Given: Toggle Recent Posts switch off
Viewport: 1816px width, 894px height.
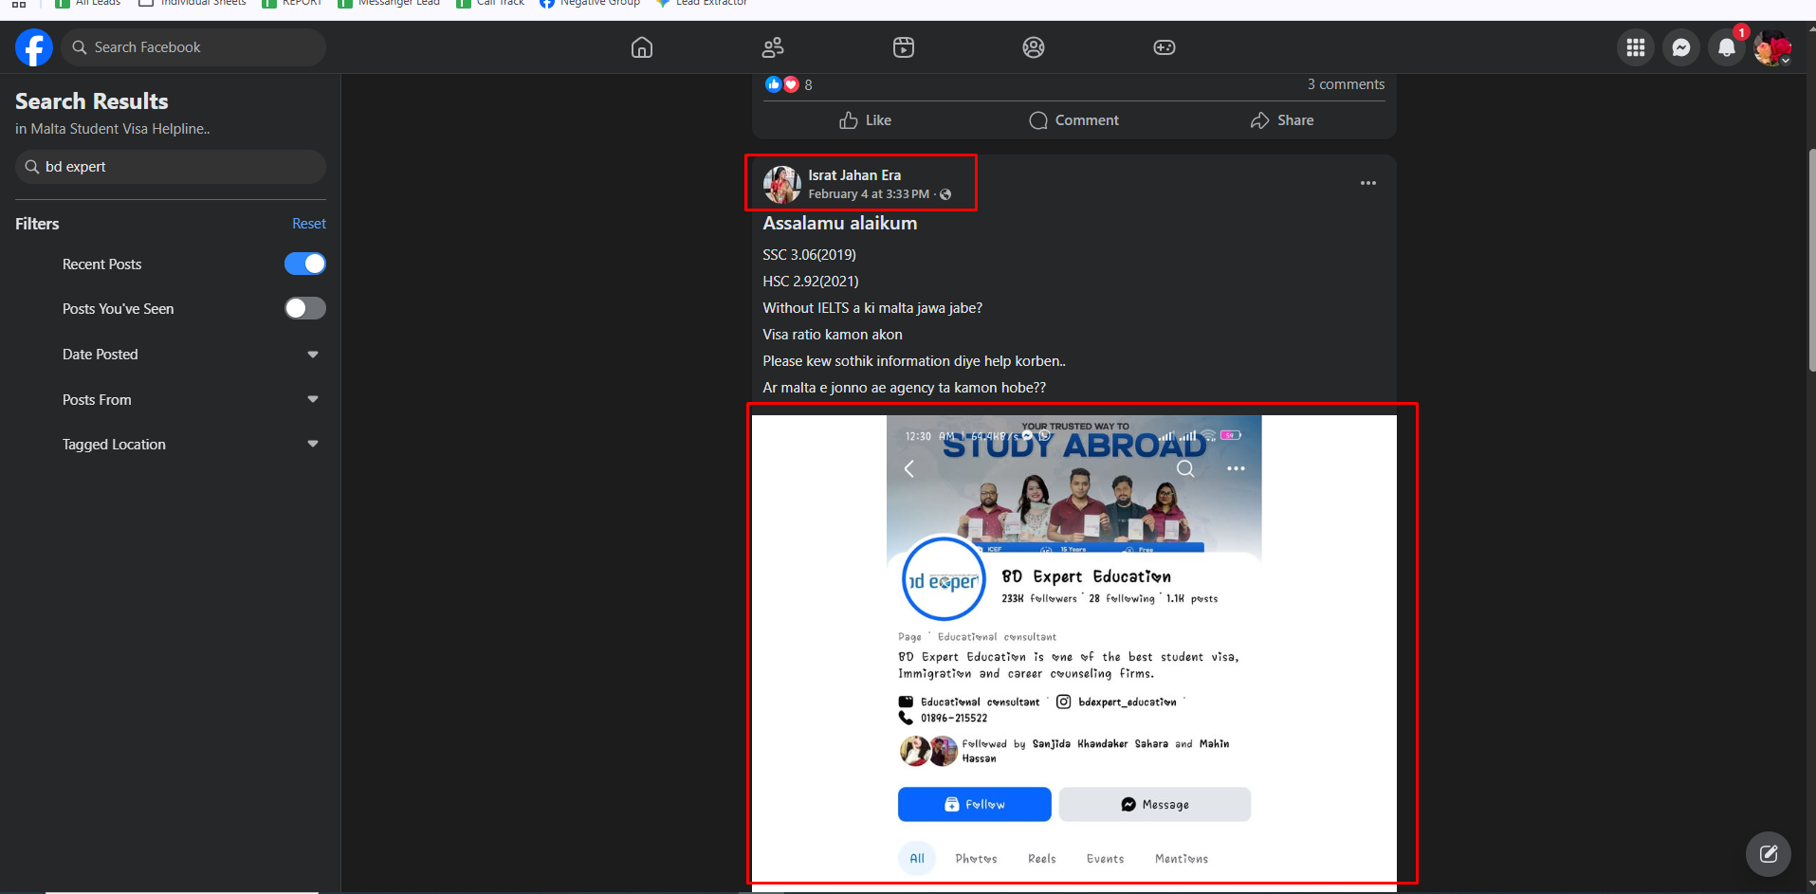Looking at the screenshot, I should click(x=305, y=264).
